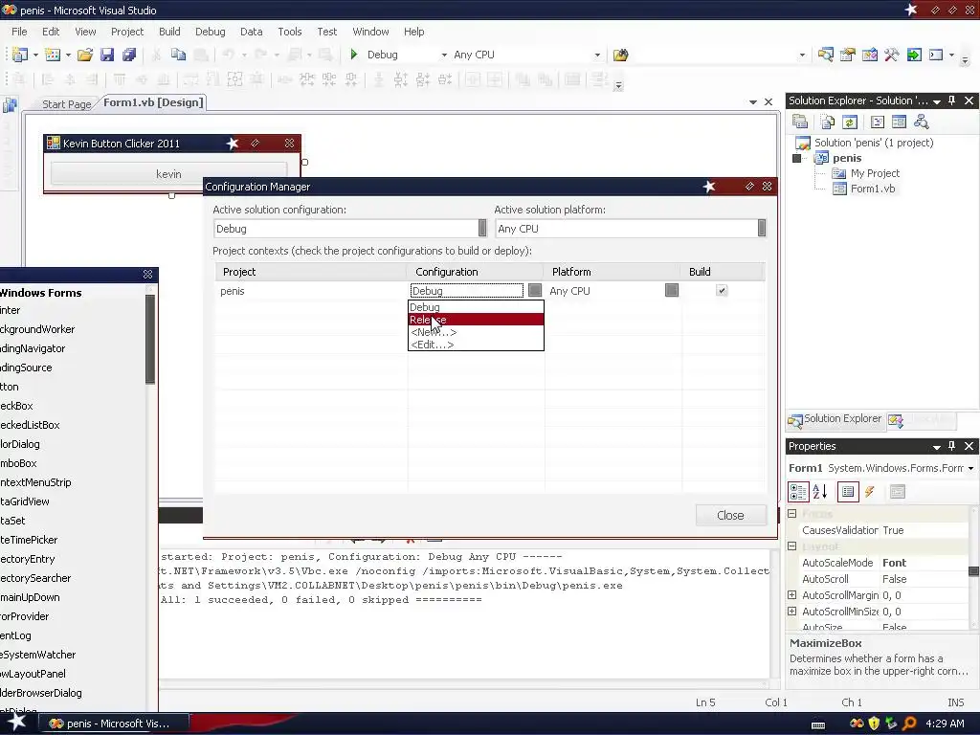Image resolution: width=980 pixels, height=735 pixels.
Task: Click the Visual Studio taskbar button
Action: click(114, 724)
